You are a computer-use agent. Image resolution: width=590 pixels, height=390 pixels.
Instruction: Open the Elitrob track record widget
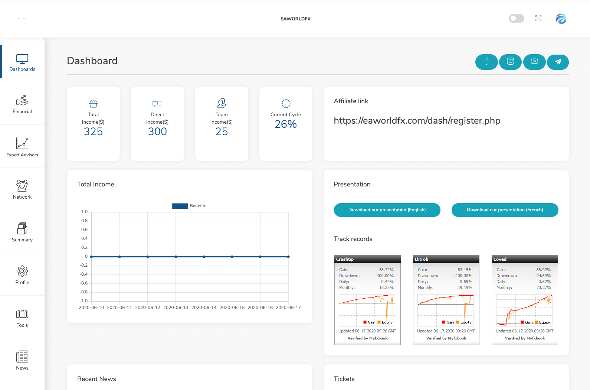[x=446, y=300]
